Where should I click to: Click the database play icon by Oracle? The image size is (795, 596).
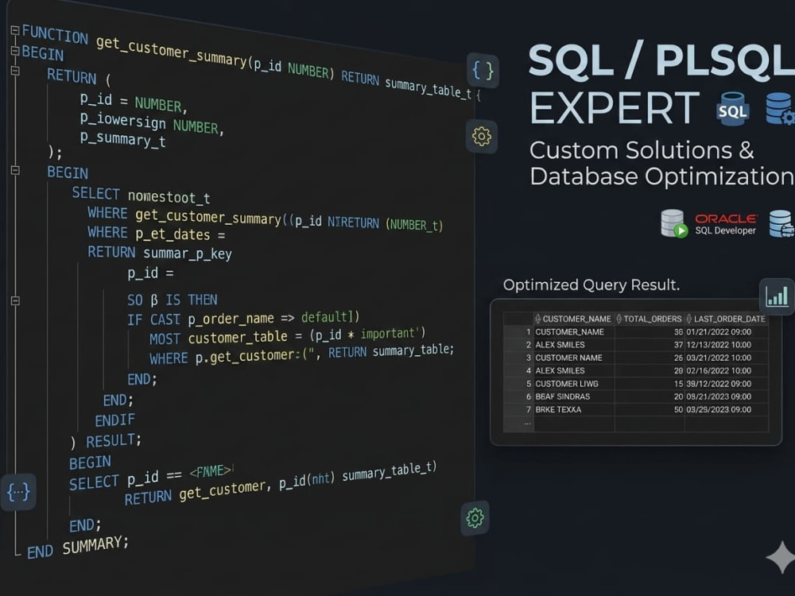(674, 223)
